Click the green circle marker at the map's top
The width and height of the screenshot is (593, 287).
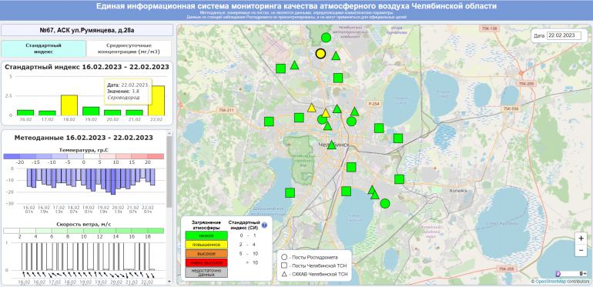coord(326,38)
